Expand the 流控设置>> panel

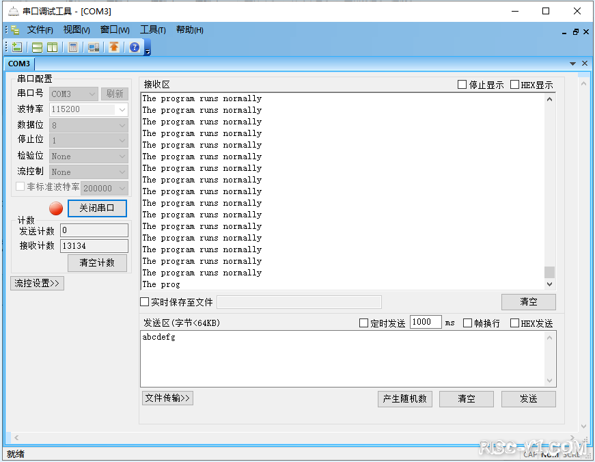click(x=38, y=283)
